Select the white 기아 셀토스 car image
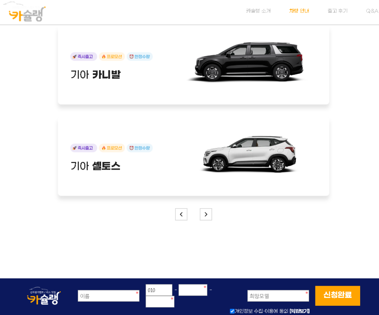The height and width of the screenshot is (315, 379). [x=248, y=154]
